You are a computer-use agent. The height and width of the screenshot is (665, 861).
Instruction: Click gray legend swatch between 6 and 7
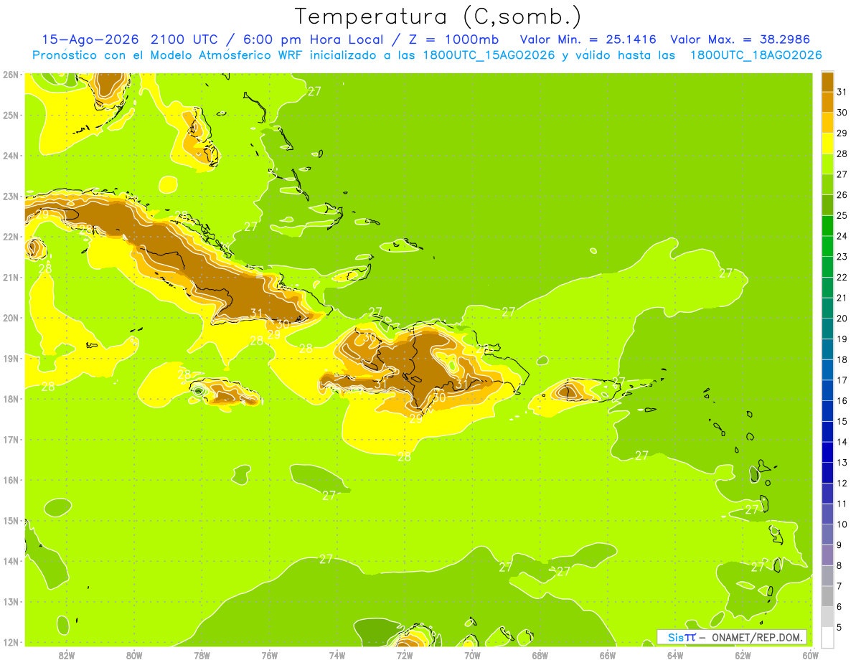click(x=827, y=596)
